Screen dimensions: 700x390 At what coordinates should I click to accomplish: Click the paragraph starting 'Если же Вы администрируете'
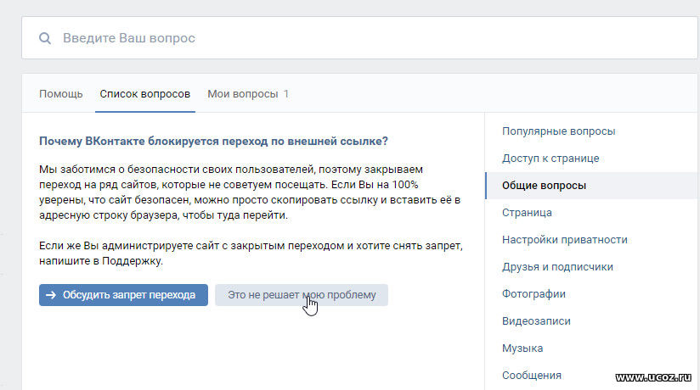tap(251, 253)
